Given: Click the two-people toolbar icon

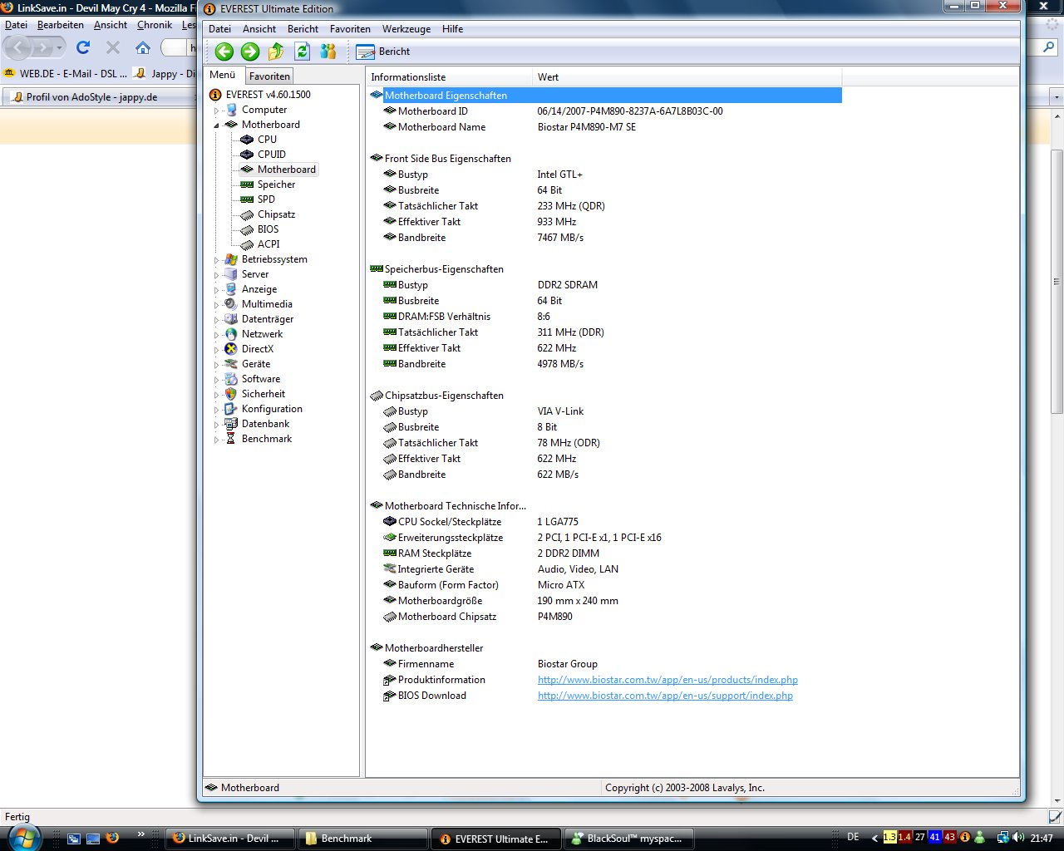Looking at the screenshot, I should tap(328, 52).
